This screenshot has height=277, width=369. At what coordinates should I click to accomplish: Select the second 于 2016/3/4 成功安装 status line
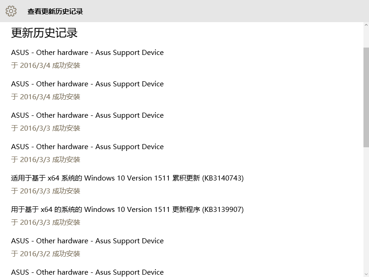[46, 97]
